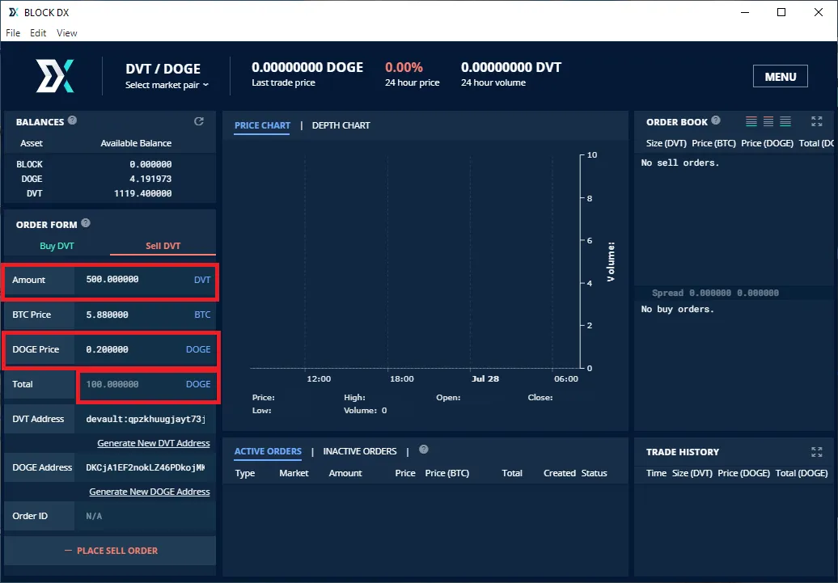Click Total (DOGE) header in Trade History
Screen dimensions: 838x583
tap(802, 474)
